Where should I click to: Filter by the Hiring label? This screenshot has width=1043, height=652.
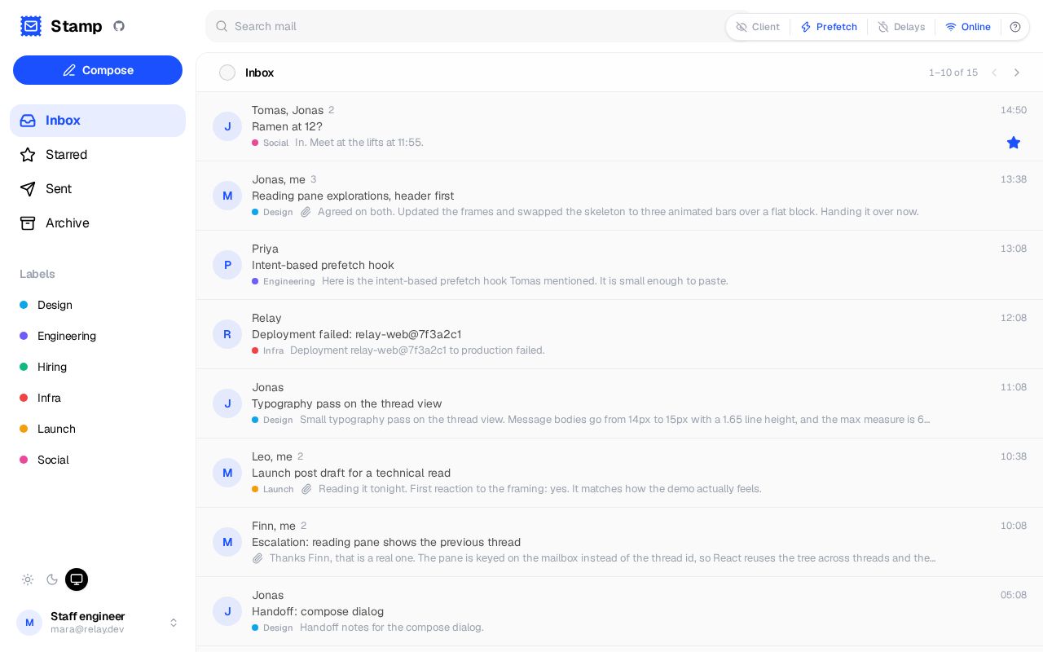(98, 367)
